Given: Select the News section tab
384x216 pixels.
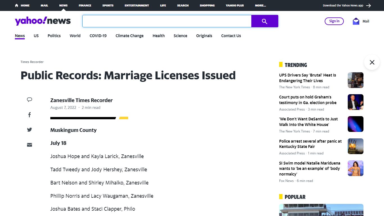Looking at the screenshot, I should [20, 36].
